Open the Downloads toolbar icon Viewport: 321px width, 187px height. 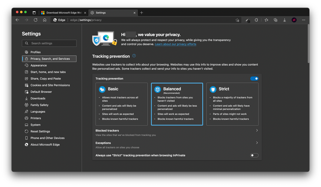click(285, 20)
